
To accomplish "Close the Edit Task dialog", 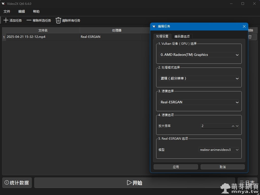I will pyautogui.click(x=244, y=26).
